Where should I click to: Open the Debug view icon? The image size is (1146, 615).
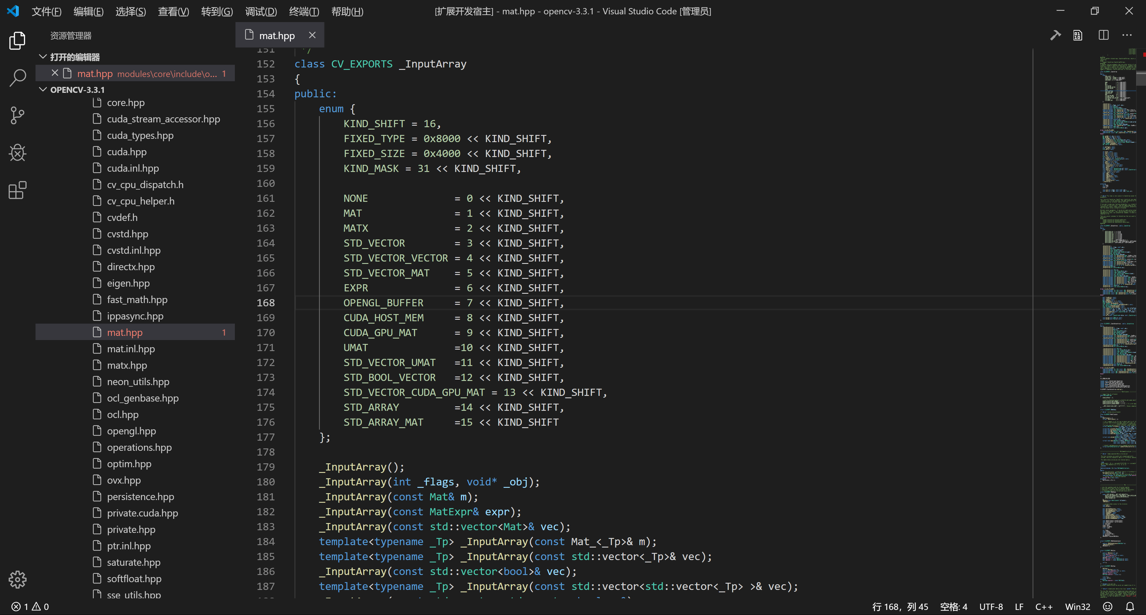tap(17, 153)
